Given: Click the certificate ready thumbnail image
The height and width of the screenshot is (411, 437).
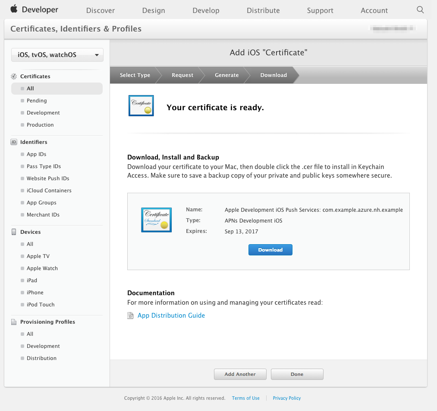Looking at the screenshot, I should (x=141, y=105).
